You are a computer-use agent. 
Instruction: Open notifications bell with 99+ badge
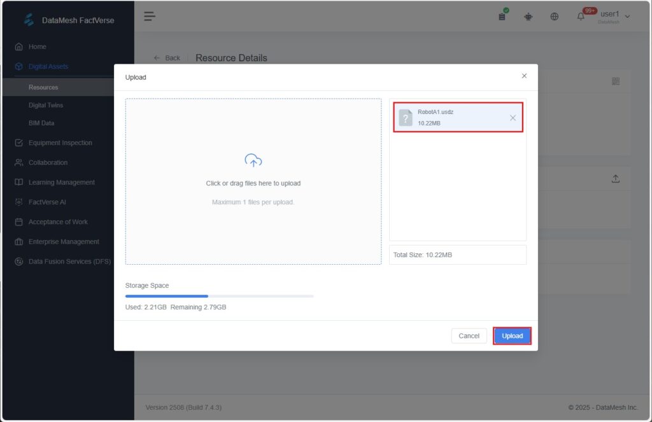581,17
